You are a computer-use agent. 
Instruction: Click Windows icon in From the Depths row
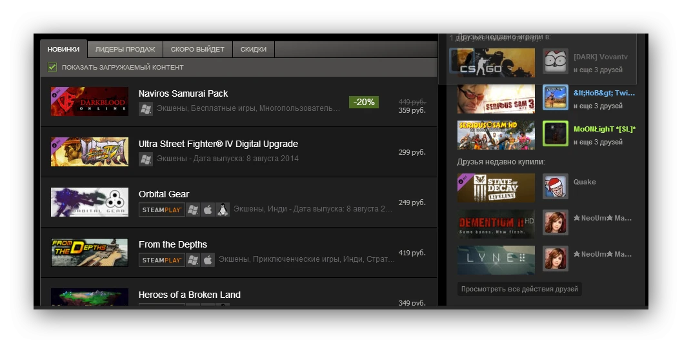click(193, 260)
